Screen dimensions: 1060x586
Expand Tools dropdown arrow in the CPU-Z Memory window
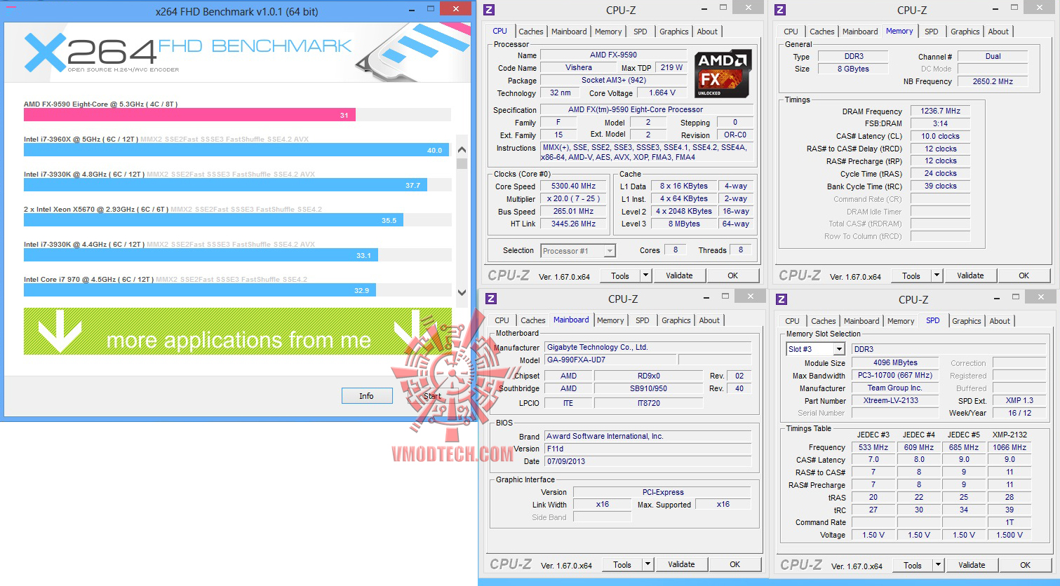click(937, 276)
